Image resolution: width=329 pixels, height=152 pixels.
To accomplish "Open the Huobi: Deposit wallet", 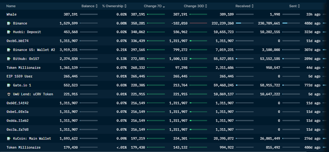I will (27, 32).
